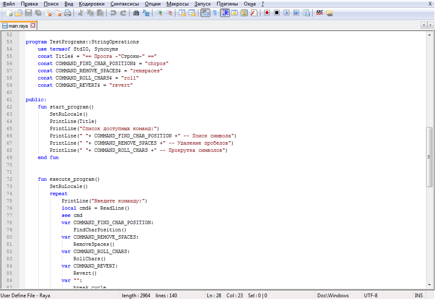This screenshot has width=435, height=299.
Task: Click the Save All icon
Action: pyautogui.click(x=38, y=13)
